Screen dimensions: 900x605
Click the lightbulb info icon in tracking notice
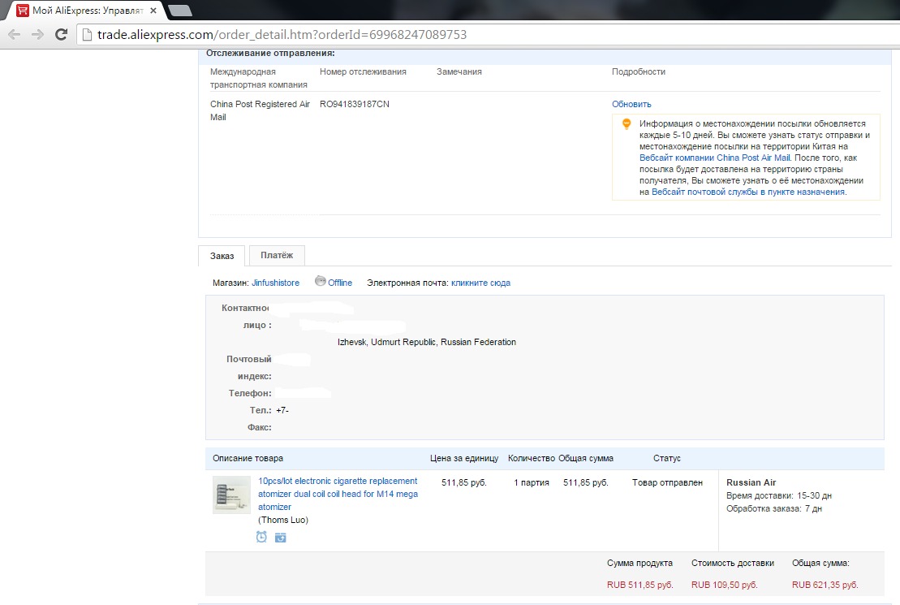627,123
